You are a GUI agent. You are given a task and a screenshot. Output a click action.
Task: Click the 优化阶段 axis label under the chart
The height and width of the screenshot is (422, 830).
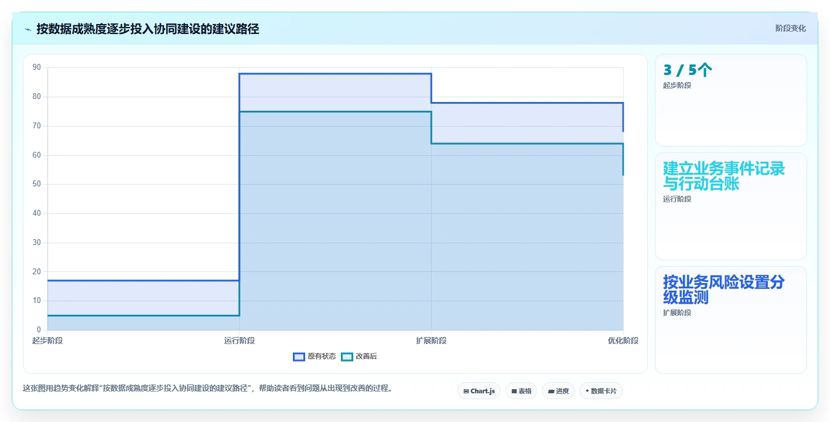(623, 341)
